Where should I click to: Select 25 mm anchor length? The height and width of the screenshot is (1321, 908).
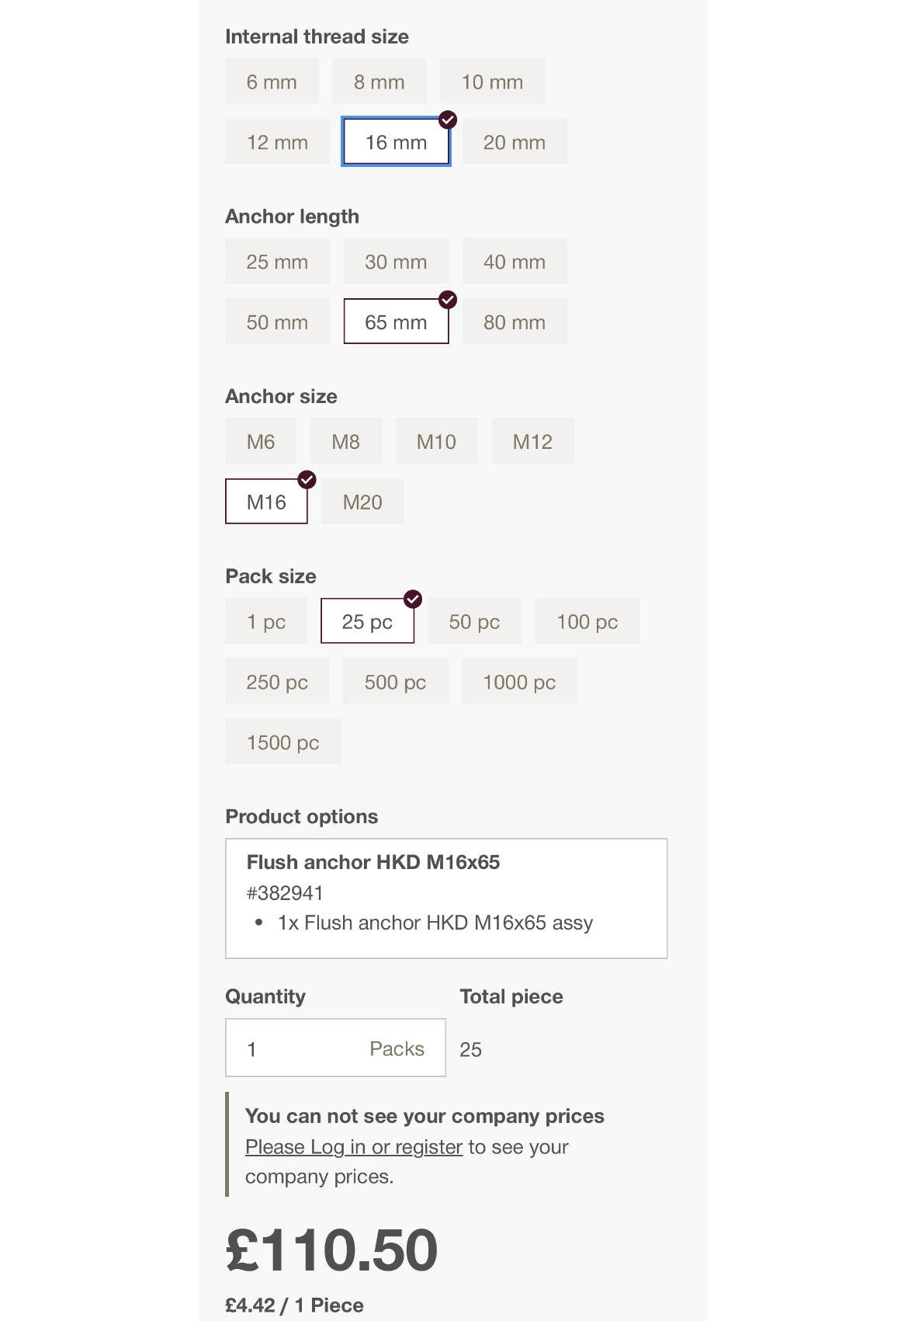coord(277,262)
